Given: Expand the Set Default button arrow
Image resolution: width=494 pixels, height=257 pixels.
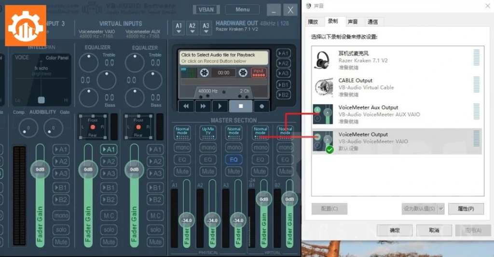Looking at the screenshot, I should click(441, 208).
